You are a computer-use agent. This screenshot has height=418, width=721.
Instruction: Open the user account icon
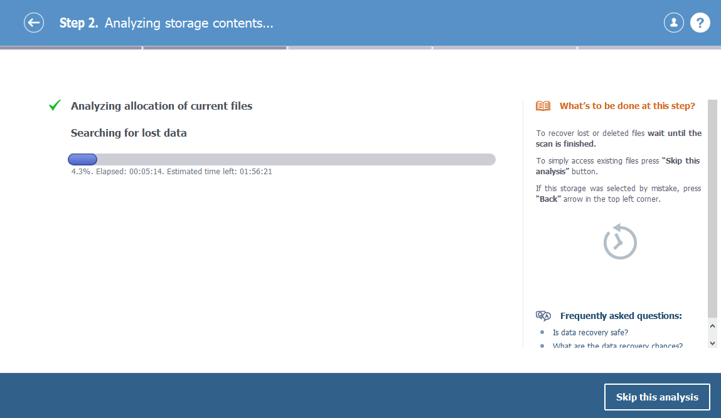tap(674, 23)
